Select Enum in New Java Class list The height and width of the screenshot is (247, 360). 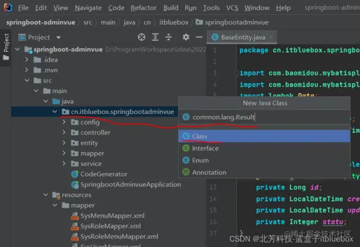coord(264,160)
